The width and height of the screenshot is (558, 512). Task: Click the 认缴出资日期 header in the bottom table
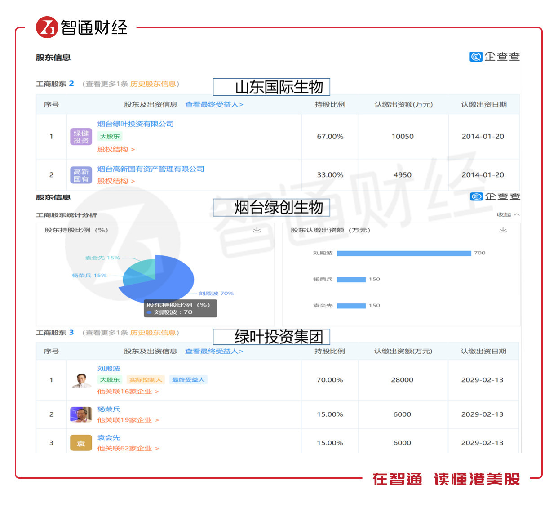click(483, 351)
